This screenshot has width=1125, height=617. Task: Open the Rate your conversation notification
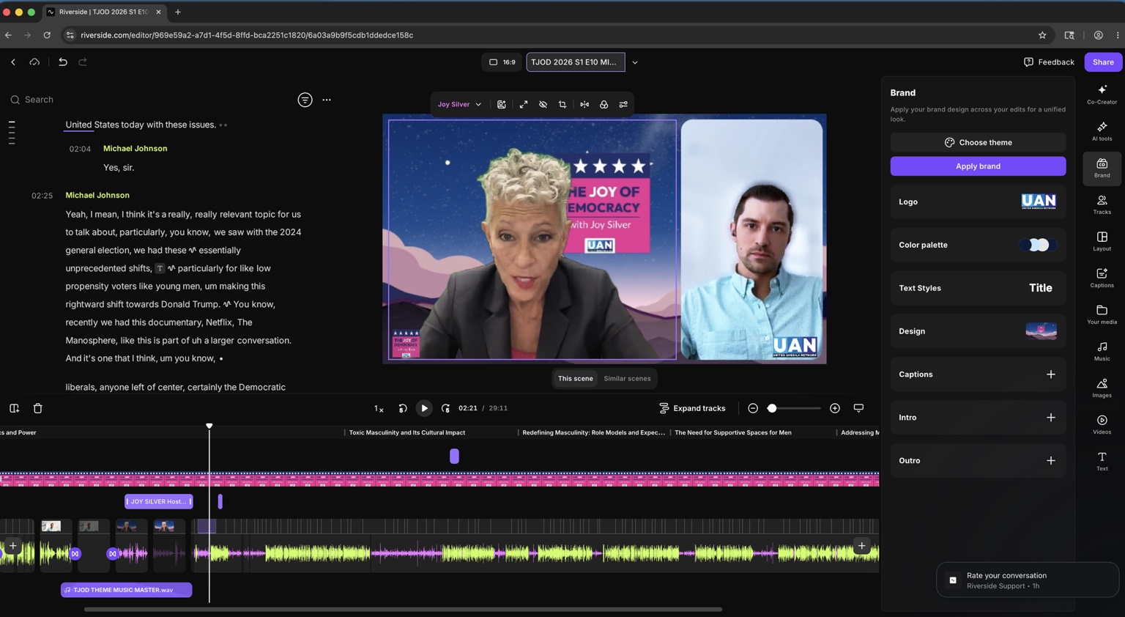coord(1027,580)
